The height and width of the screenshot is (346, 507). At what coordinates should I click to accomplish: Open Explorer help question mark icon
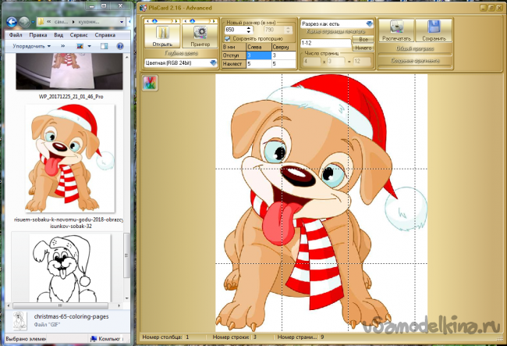pyautogui.click(x=121, y=47)
